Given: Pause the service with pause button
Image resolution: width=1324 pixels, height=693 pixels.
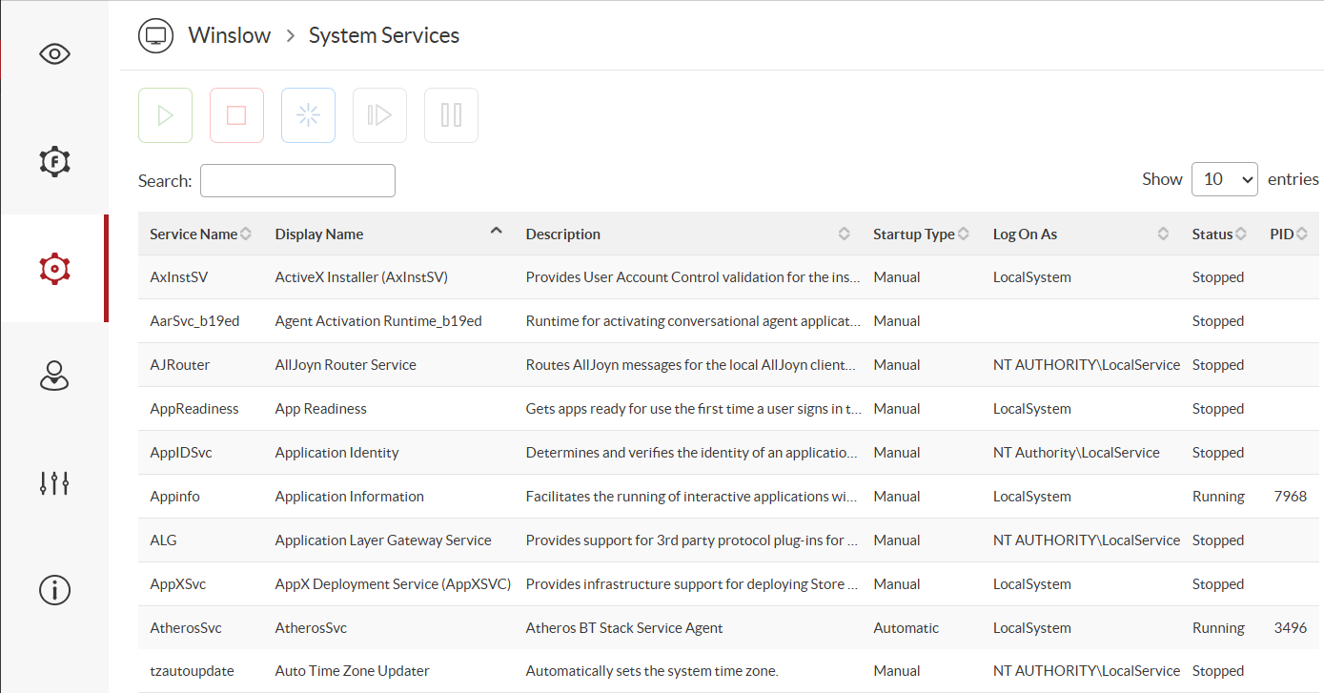Looking at the screenshot, I should click(x=451, y=115).
